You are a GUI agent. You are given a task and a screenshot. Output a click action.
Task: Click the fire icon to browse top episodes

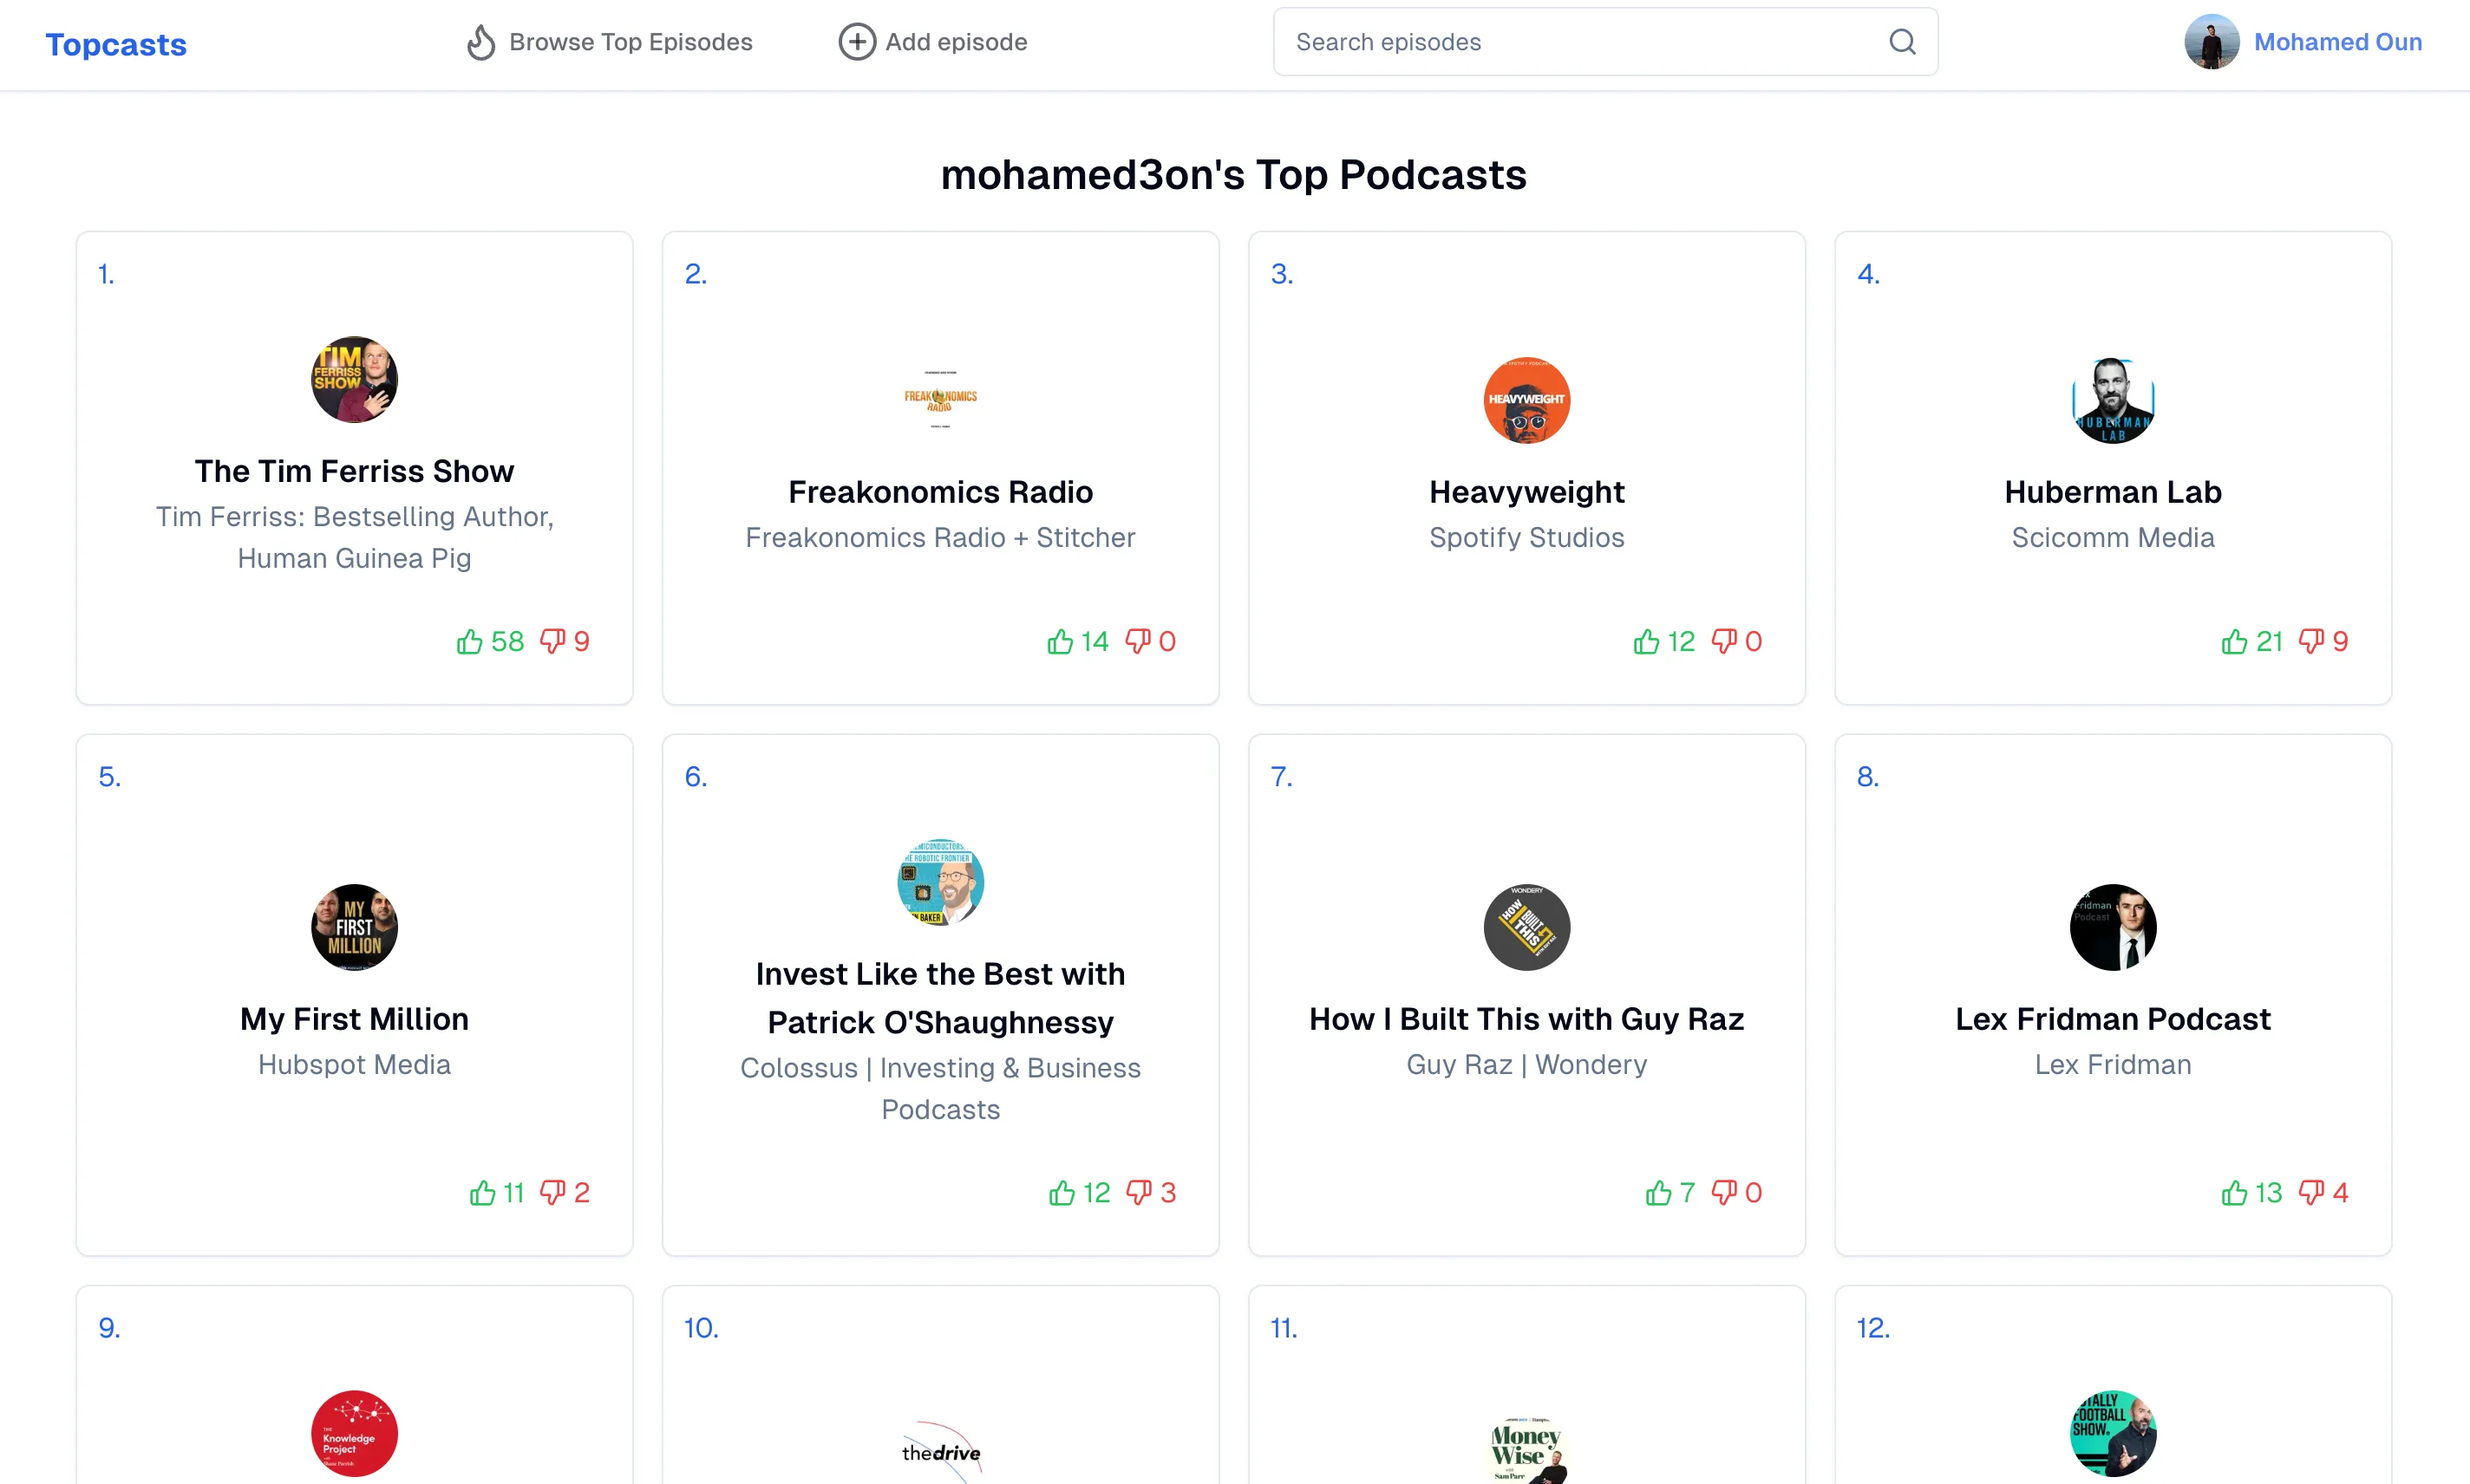(478, 42)
